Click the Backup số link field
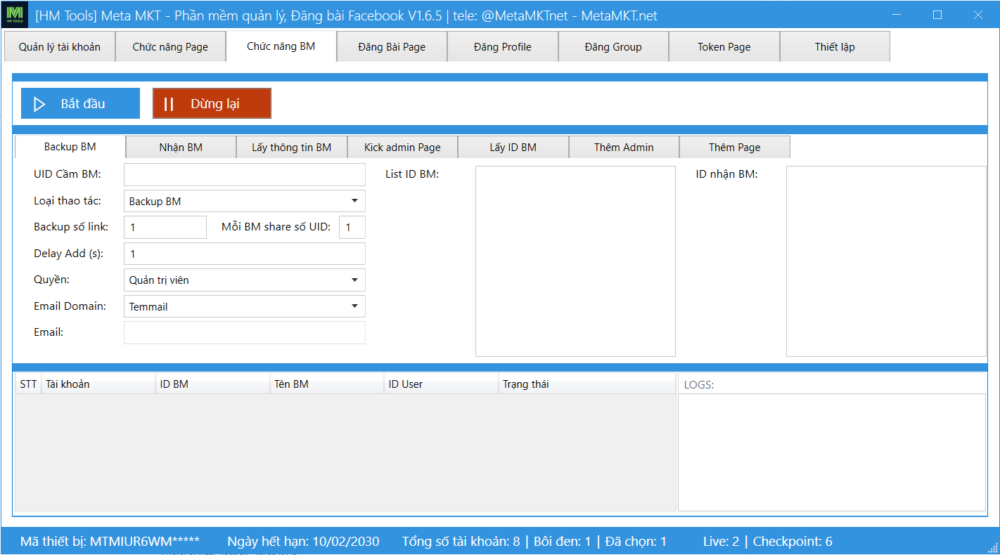The height and width of the screenshot is (555, 1000). point(165,228)
